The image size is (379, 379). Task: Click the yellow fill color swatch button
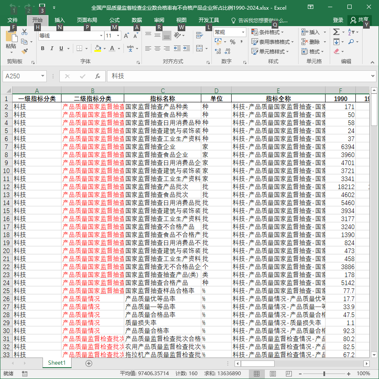98,48
